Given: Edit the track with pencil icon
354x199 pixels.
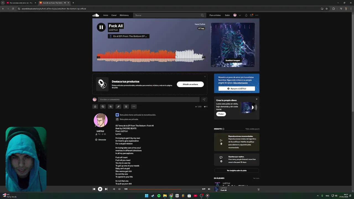Looking at the screenshot, I should [118, 107].
